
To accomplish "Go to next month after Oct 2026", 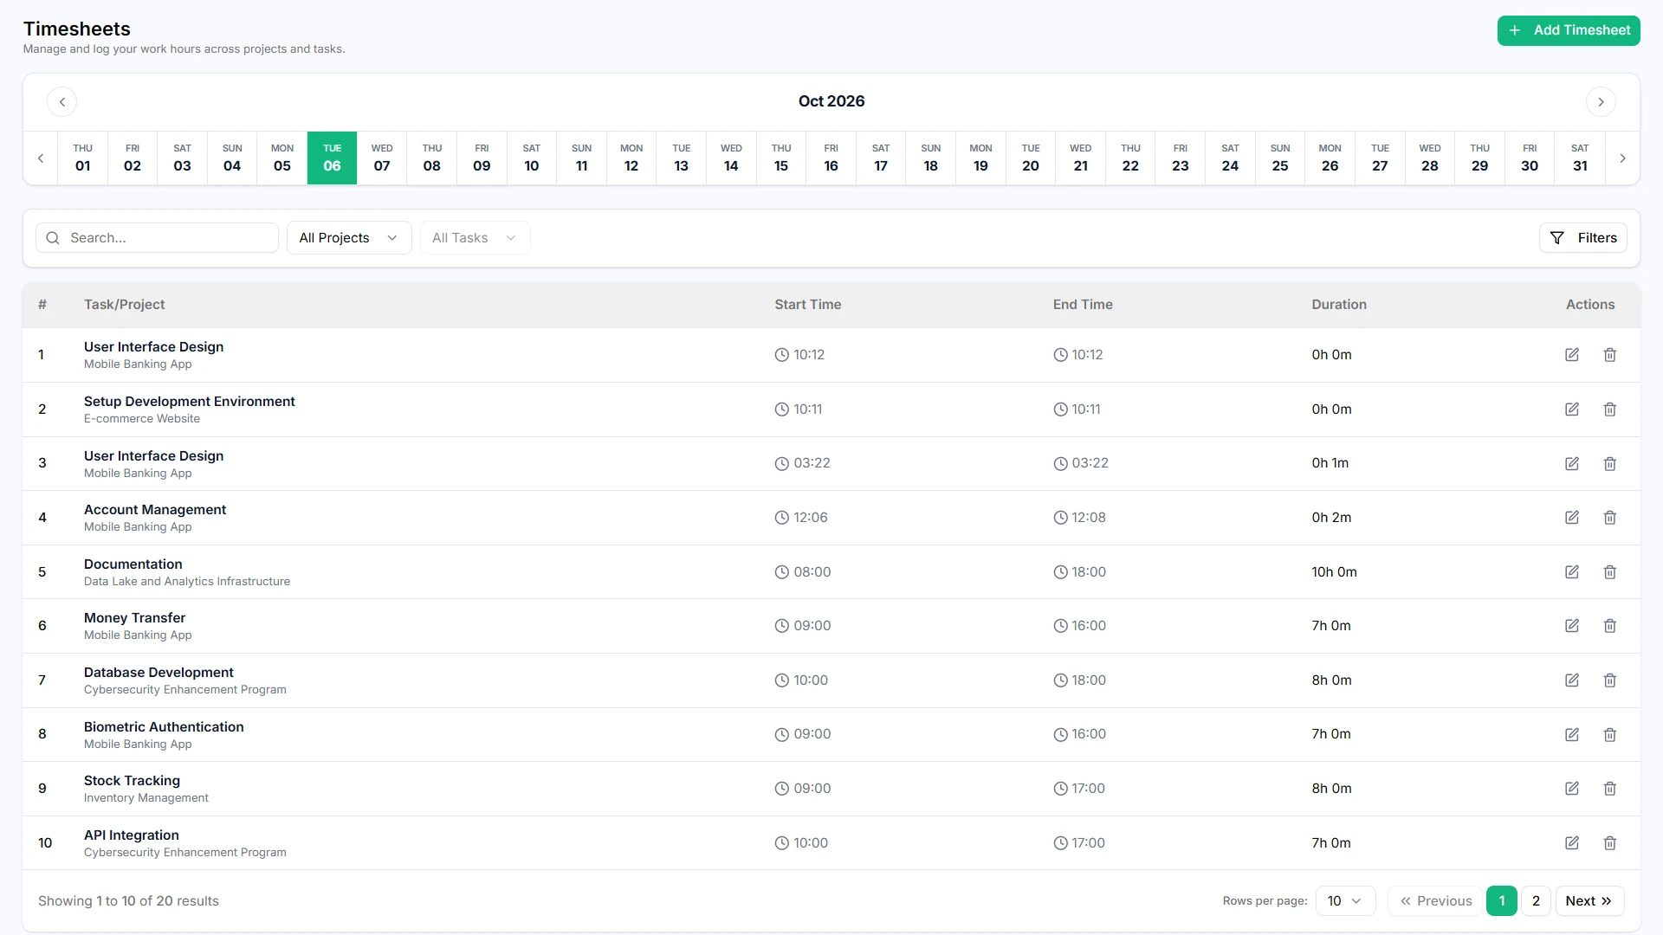I will tap(1601, 101).
